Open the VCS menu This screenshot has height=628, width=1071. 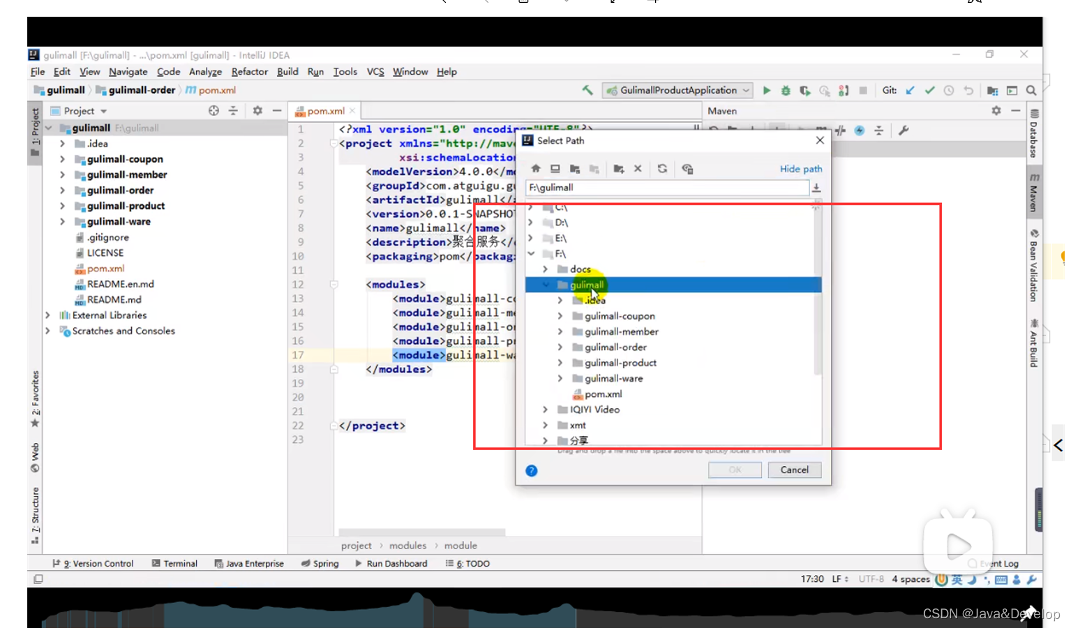375,72
